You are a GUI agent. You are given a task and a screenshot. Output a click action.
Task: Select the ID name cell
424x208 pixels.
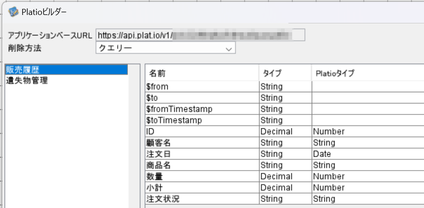click(x=202, y=131)
